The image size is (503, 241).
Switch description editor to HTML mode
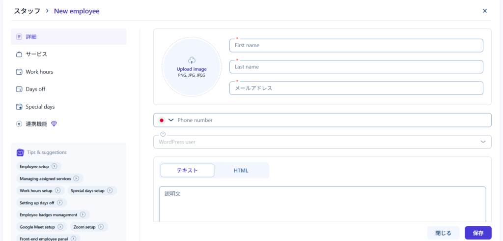241,170
